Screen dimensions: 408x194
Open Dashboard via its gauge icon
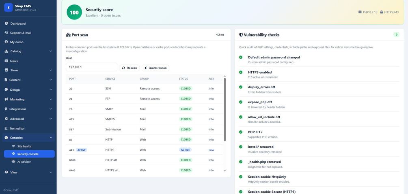pos(6,23)
